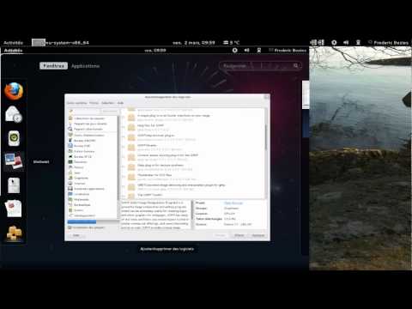Click the search magnifier in Rechercher field
The width and height of the screenshot is (412, 309).
296,66
